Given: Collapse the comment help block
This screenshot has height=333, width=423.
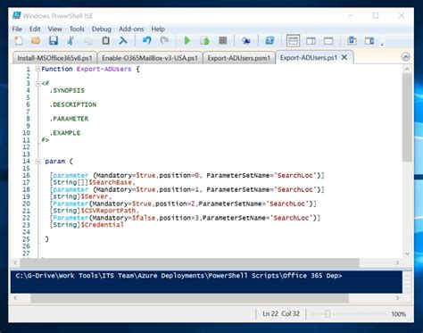Looking at the screenshot, I should click(37, 83).
